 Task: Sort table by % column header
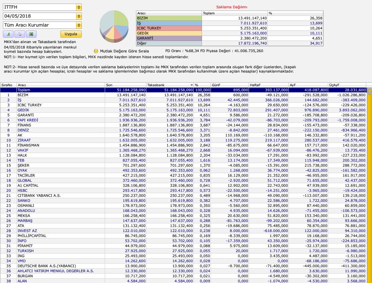tap(202, 85)
